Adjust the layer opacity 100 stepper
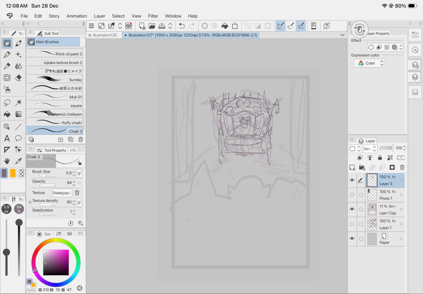Image resolution: width=423 pixels, height=294 pixels. pyautogui.click(x=405, y=148)
